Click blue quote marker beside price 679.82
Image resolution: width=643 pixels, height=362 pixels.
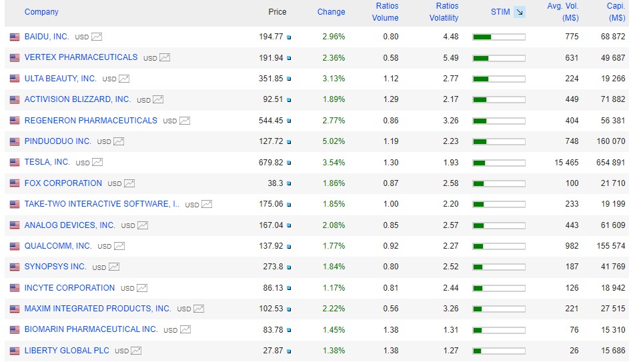point(289,163)
